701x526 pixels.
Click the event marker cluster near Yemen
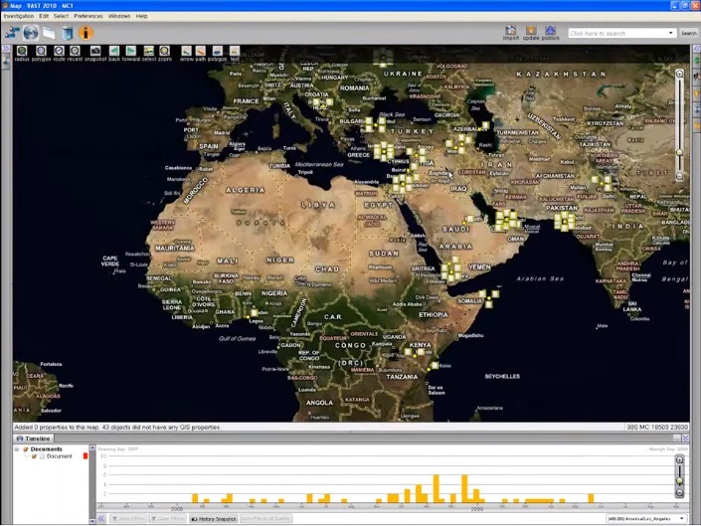(x=451, y=268)
